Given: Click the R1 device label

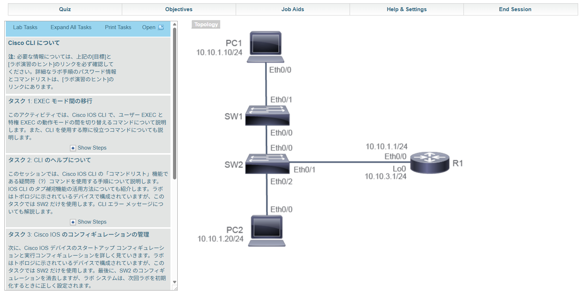Looking at the screenshot, I should click(458, 163).
